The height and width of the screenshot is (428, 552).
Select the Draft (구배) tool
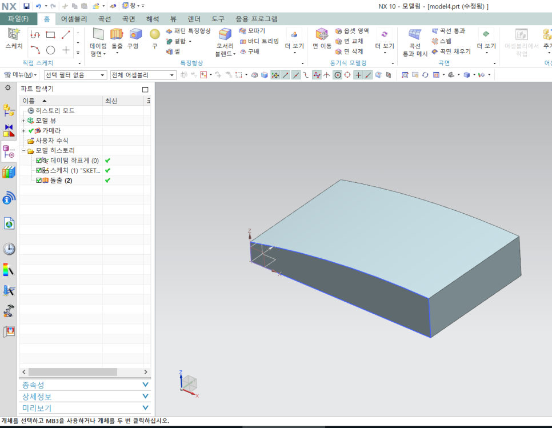click(250, 51)
